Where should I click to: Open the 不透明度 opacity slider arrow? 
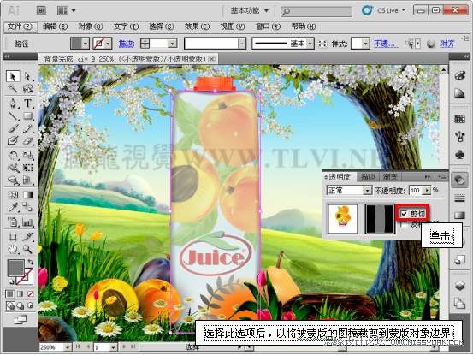click(427, 190)
